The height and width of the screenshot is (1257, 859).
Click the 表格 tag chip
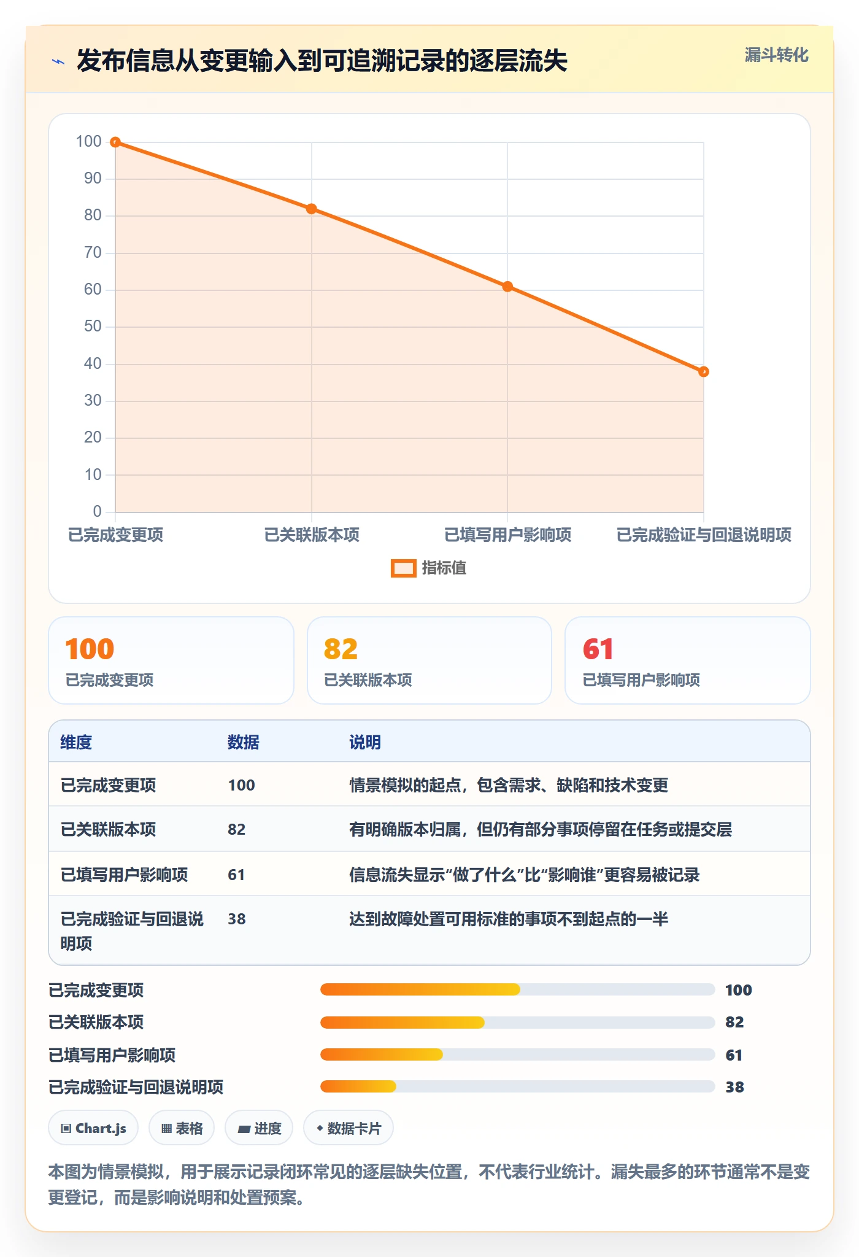click(x=182, y=1128)
